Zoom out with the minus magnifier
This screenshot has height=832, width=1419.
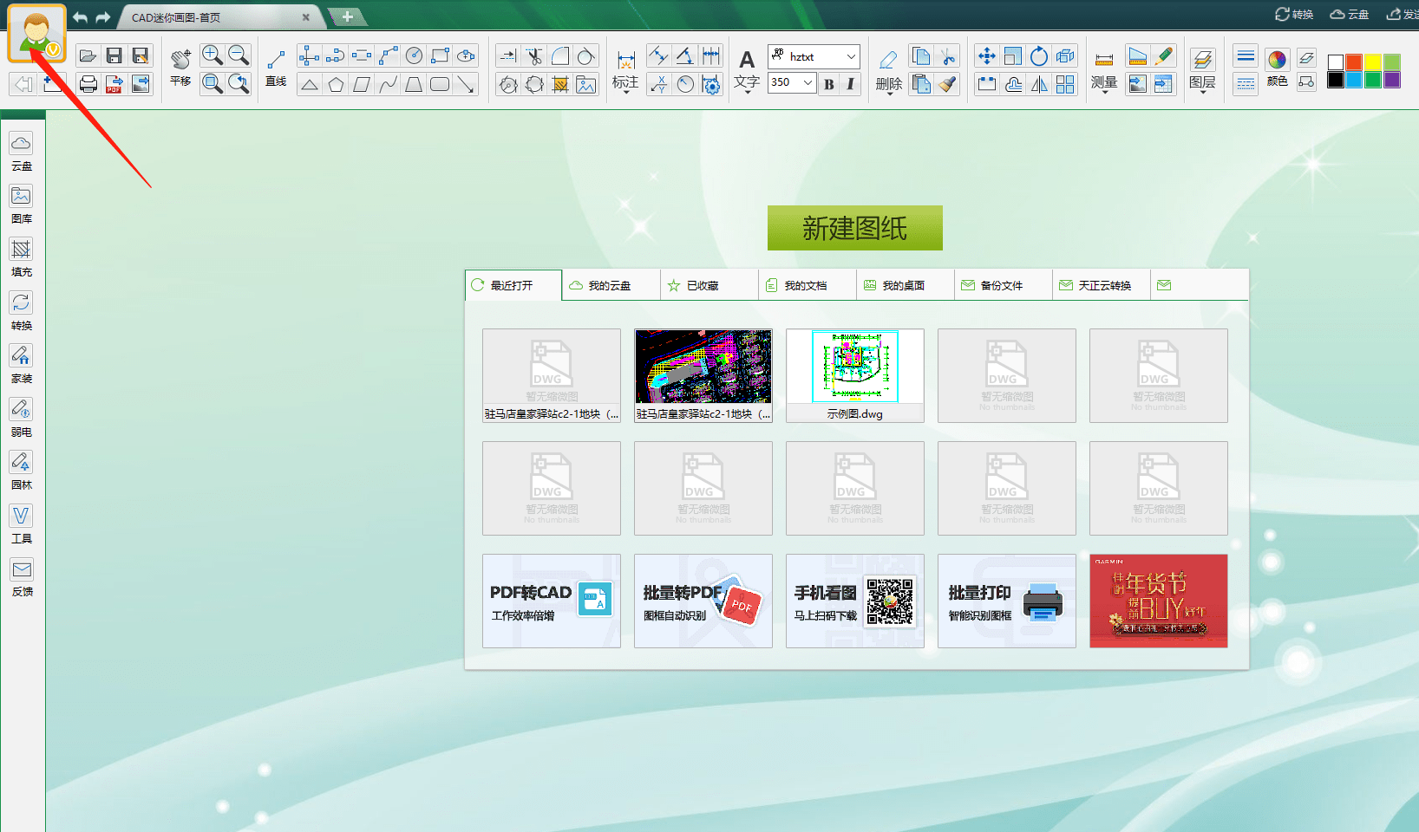(239, 55)
